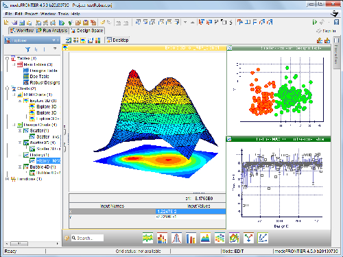Collapse the Explore 3D tree group
Viewport: 343px width, 257px height.
tap(20, 101)
